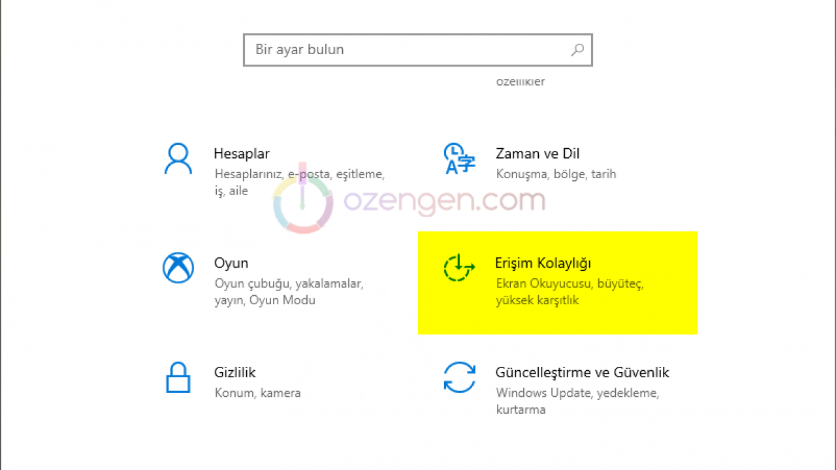Select the Erişim Kolaylığı heading

click(543, 263)
